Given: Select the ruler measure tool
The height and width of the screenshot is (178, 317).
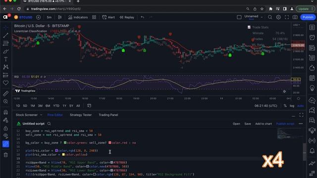Looking at the screenshot, I should tap(5, 93).
